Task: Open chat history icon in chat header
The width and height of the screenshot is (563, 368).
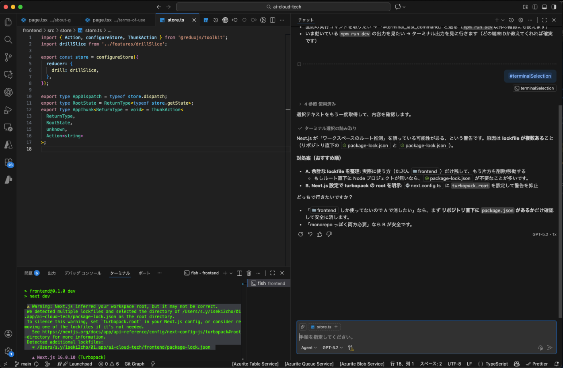Action: pos(511,20)
